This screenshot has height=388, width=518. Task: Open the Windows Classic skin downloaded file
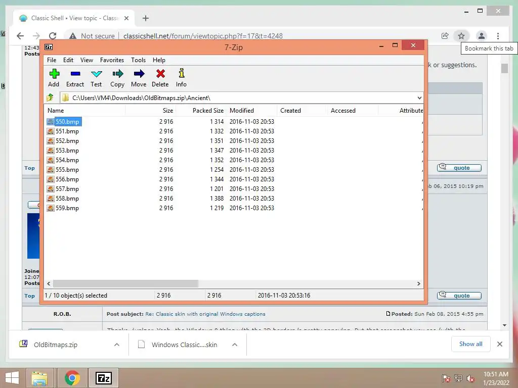[x=184, y=345]
